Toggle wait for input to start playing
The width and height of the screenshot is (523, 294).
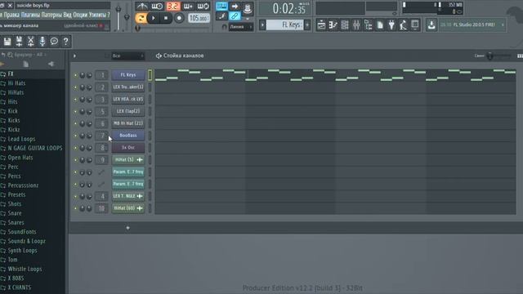(157, 7)
